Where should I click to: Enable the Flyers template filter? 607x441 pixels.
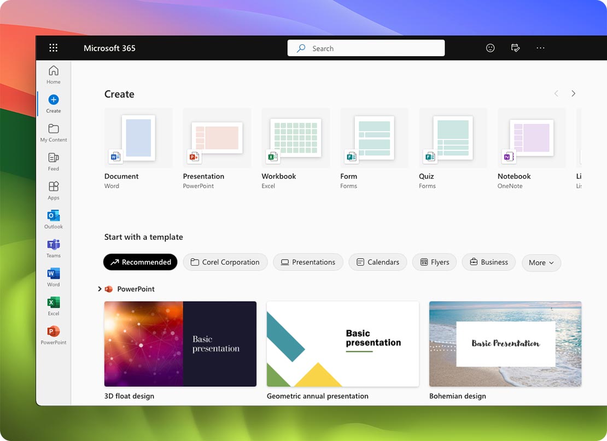tap(434, 262)
